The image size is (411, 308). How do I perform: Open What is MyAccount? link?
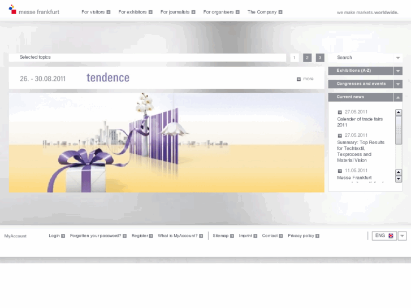pos(178,236)
